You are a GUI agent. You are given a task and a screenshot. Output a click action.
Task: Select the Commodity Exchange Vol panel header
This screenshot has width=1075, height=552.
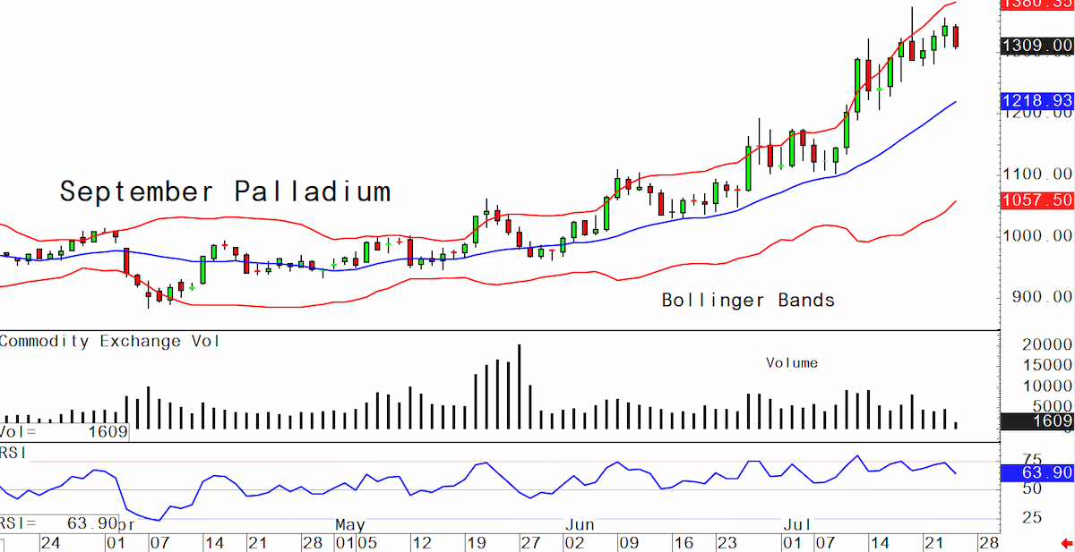coord(110,341)
